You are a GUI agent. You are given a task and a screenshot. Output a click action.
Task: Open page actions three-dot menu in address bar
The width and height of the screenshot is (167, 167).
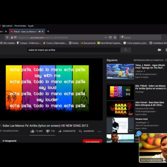[x=106, y=37]
